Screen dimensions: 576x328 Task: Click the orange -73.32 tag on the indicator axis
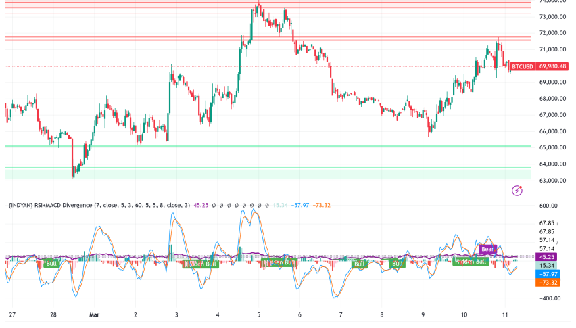click(x=548, y=282)
